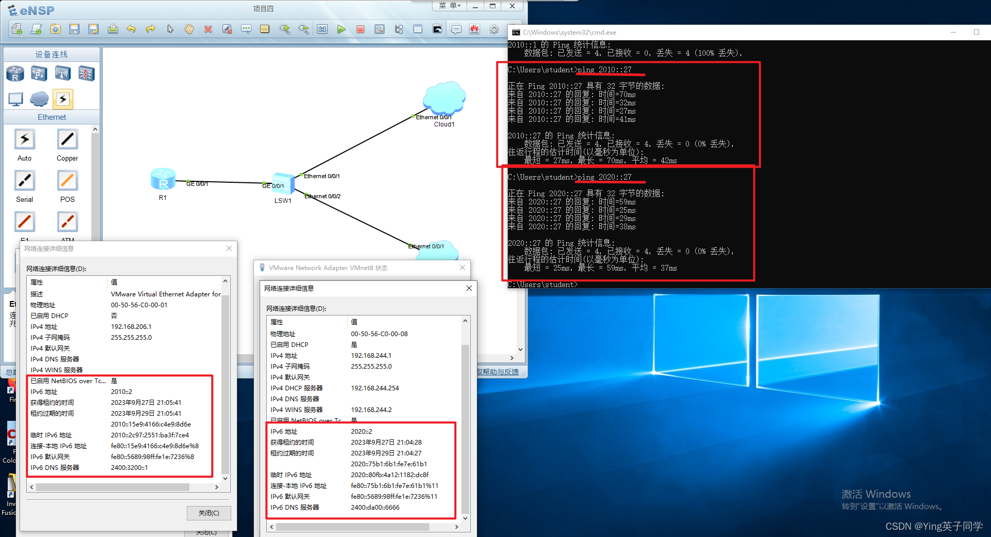This screenshot has height=537, width=991.
Task: Select the PC terminal device category
Action: [15, 99]
